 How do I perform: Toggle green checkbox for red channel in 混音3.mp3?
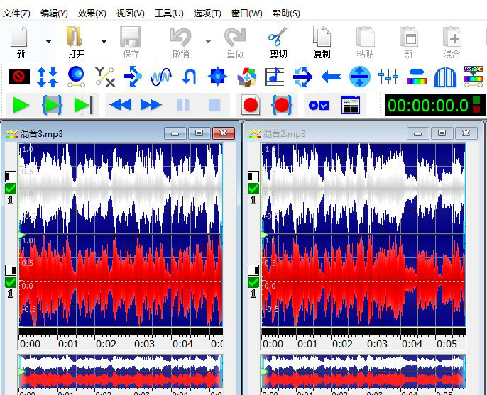point(11,282)
